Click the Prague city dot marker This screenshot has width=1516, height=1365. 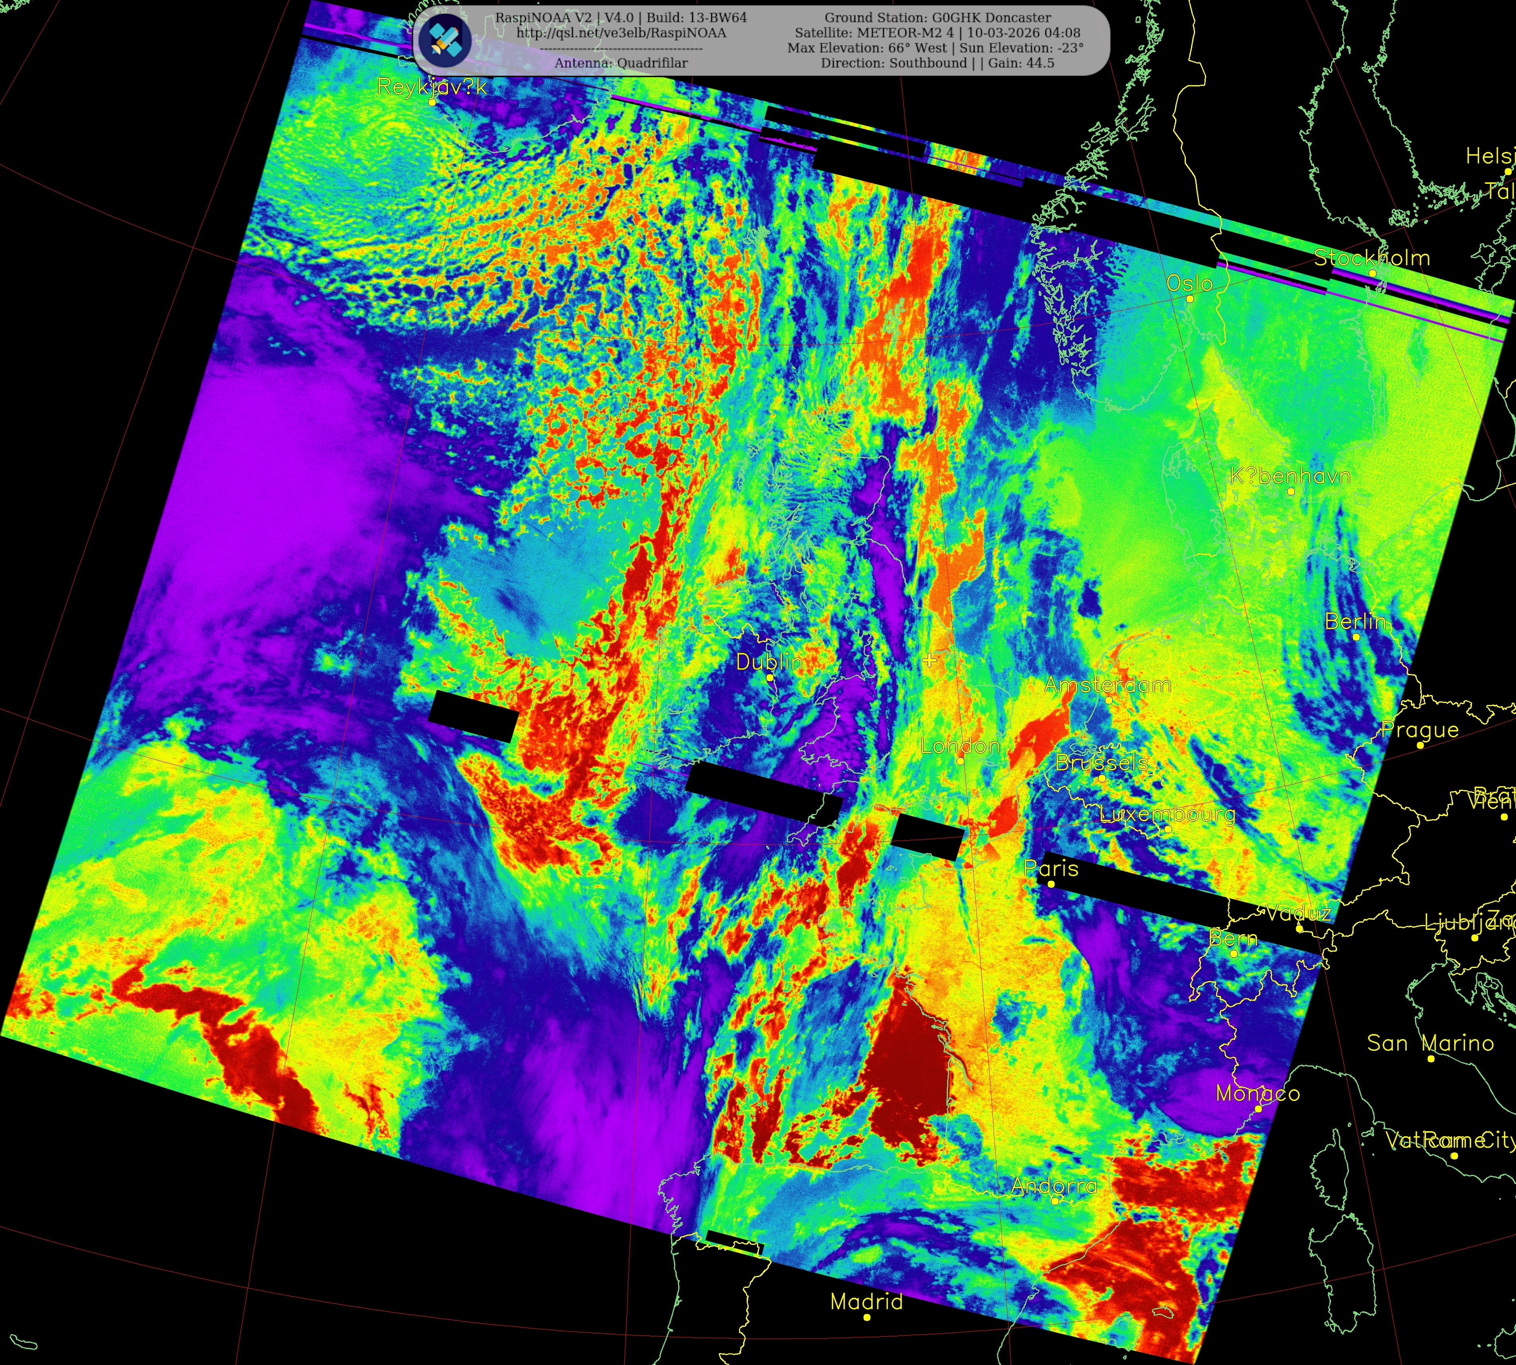pyautogui.click(x=1420, y=746)
